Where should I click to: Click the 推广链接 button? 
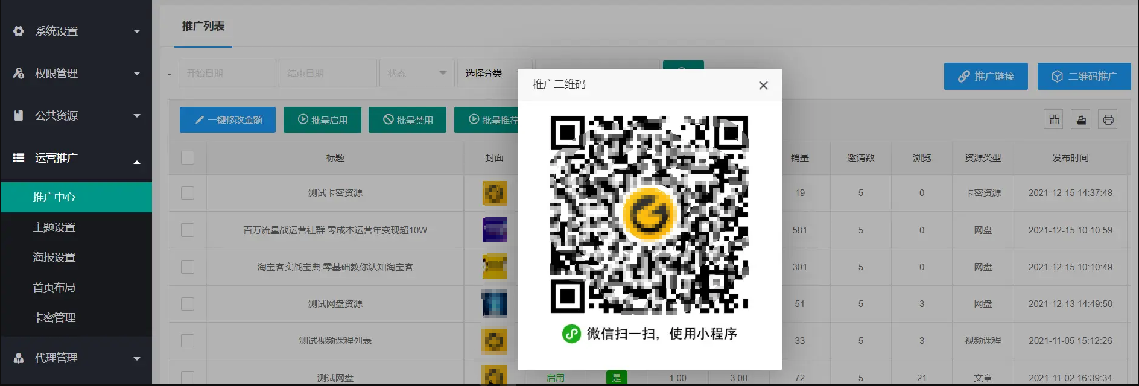986,76
